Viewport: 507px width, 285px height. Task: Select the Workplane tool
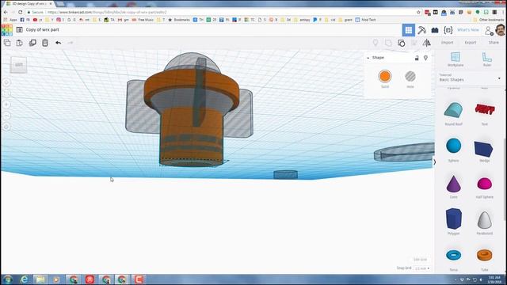tap(456, 59)
